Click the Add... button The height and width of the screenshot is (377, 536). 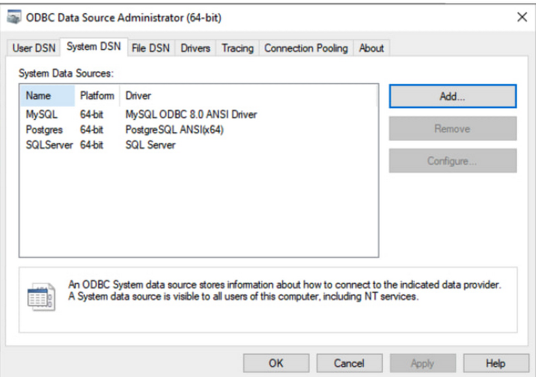coord(452,97)
